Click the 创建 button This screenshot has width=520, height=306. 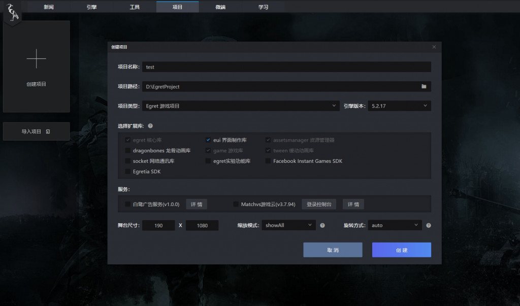402,250
